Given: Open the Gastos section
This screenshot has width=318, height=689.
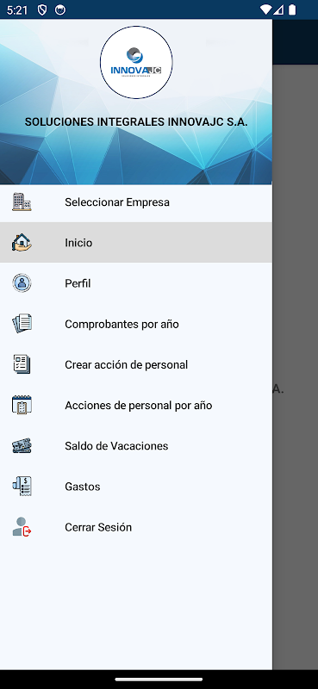Looking at the screenshot, I should pyautogui.click(x=136, y=487).
